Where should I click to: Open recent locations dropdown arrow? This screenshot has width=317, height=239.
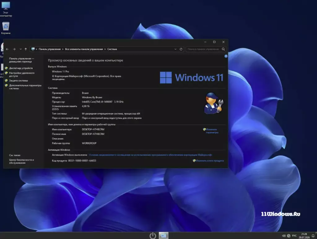tap(21, 49)
